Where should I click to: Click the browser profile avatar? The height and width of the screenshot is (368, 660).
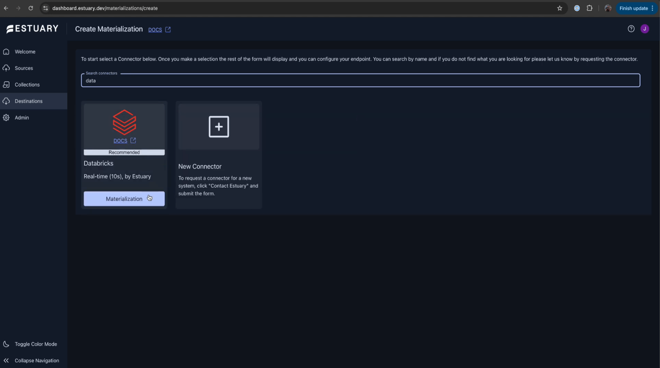608,8
